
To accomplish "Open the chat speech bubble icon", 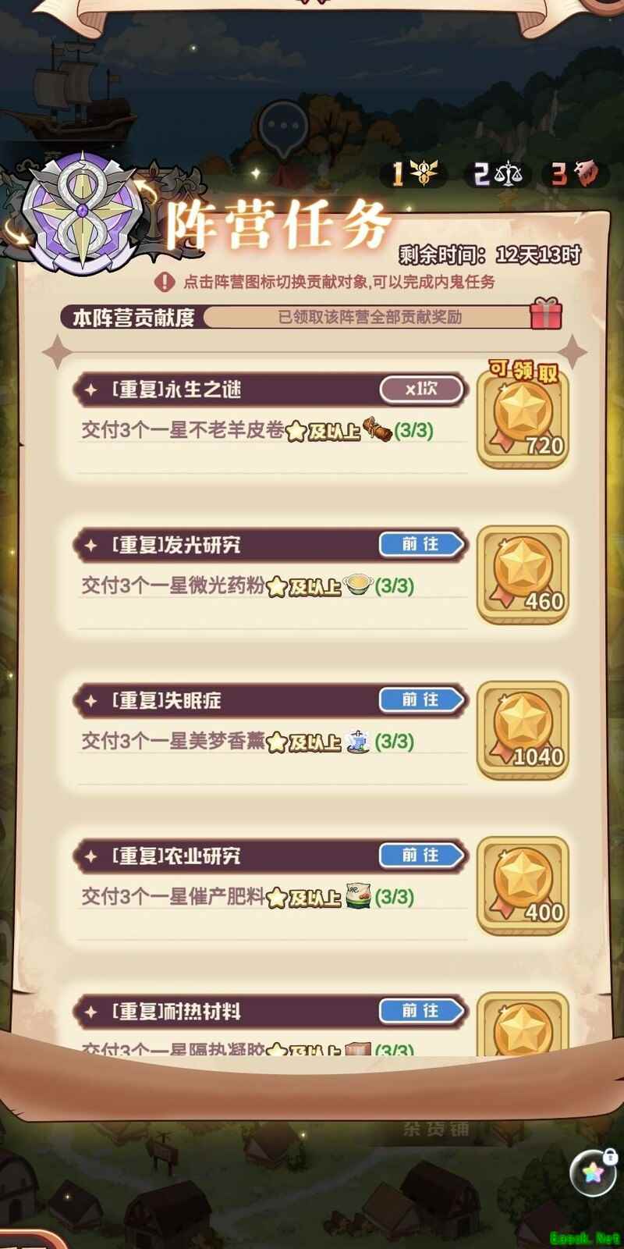I will [283, 127].
